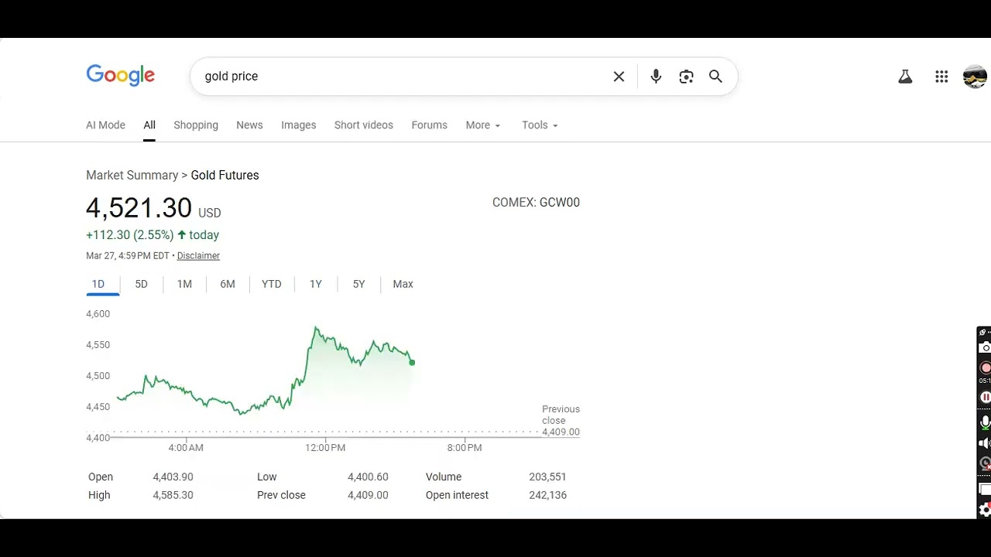Viewport: 991px width, 557px height.
Task: Toggle webcam in the recorder sidebar
Action: coord(985,463)
